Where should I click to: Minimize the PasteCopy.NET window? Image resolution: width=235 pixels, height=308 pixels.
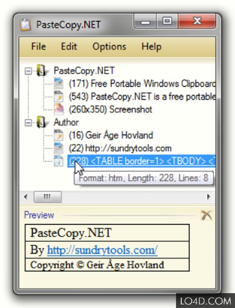click(145, 22)
